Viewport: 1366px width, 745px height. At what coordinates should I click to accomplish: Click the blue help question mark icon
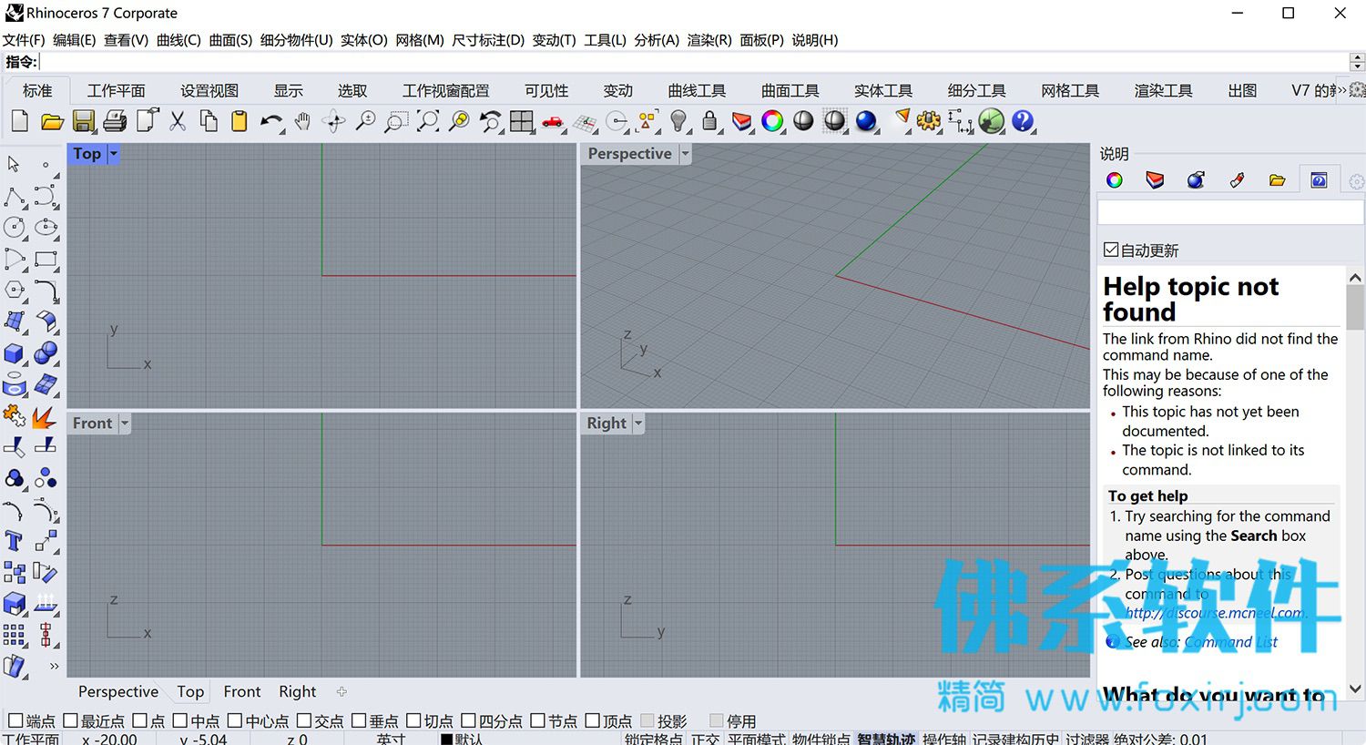pyautogui.click(x=1023, y=121)
